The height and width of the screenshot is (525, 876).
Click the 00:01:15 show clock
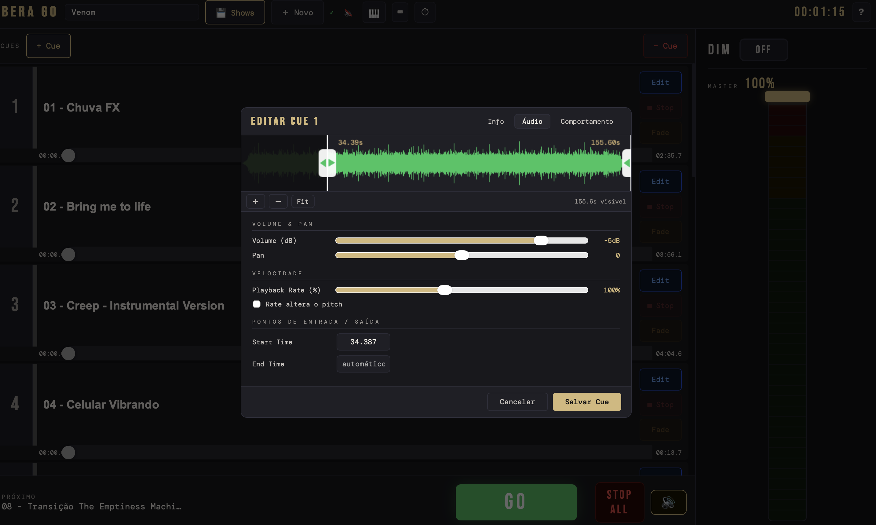coord(819,12)
